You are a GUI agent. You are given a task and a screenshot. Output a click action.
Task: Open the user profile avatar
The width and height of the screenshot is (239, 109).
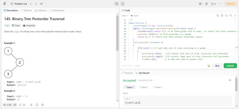tap(220, 4)
